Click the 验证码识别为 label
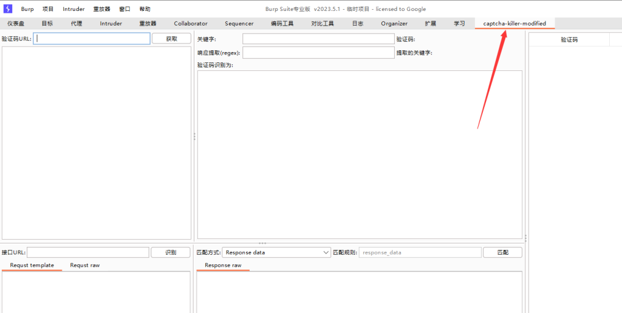Viewport: 622px width, 313px height. click(x=216, y=66)
